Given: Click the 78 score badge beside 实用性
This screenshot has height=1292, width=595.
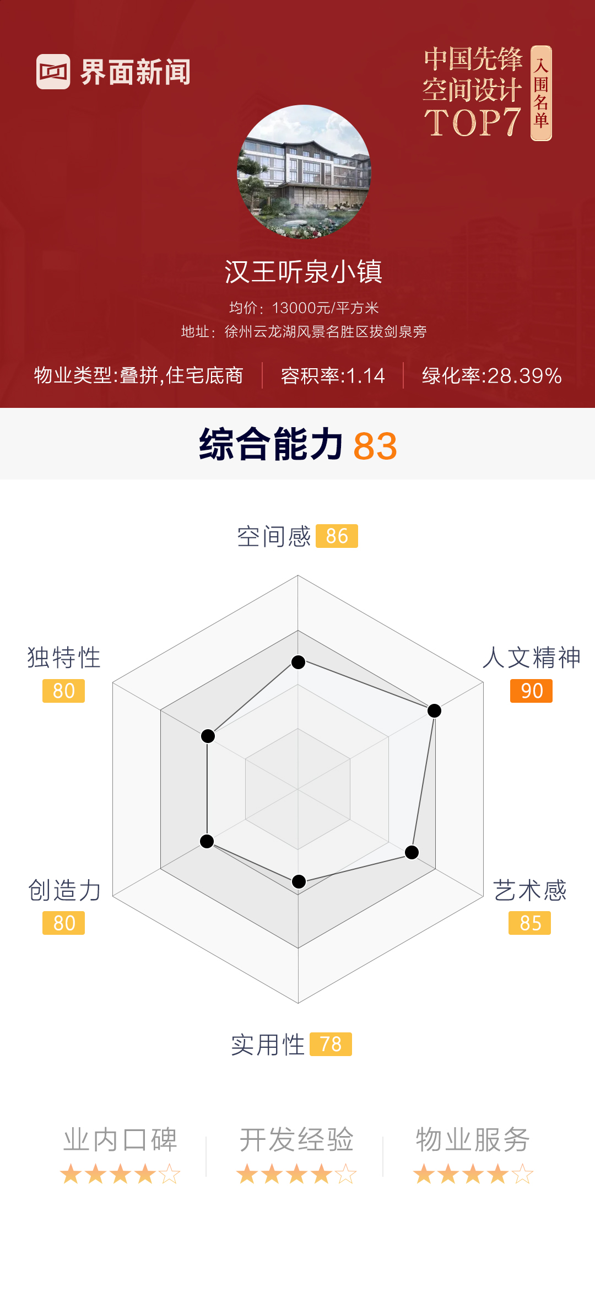Looking at the screenshot, I should tap(331, 1044).
